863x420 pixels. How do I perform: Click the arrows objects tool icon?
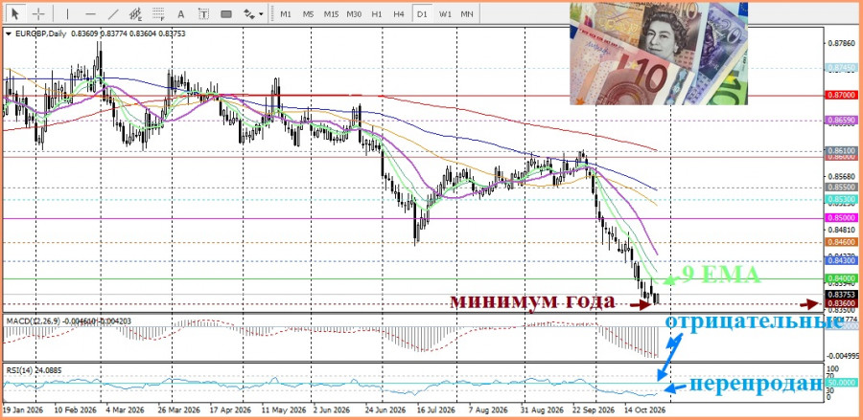tap(248, 13)
